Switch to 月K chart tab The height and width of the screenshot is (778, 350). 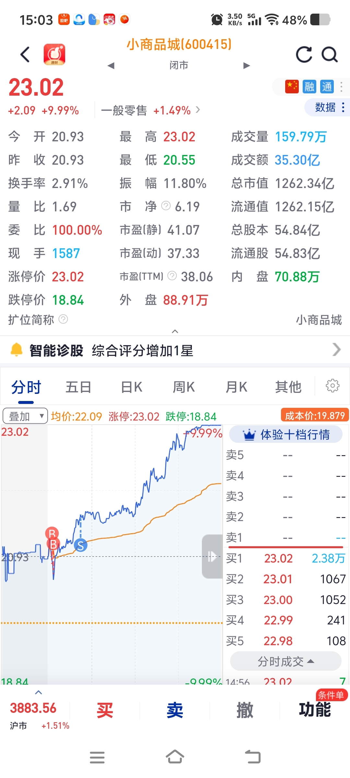(x=236, y=387)
